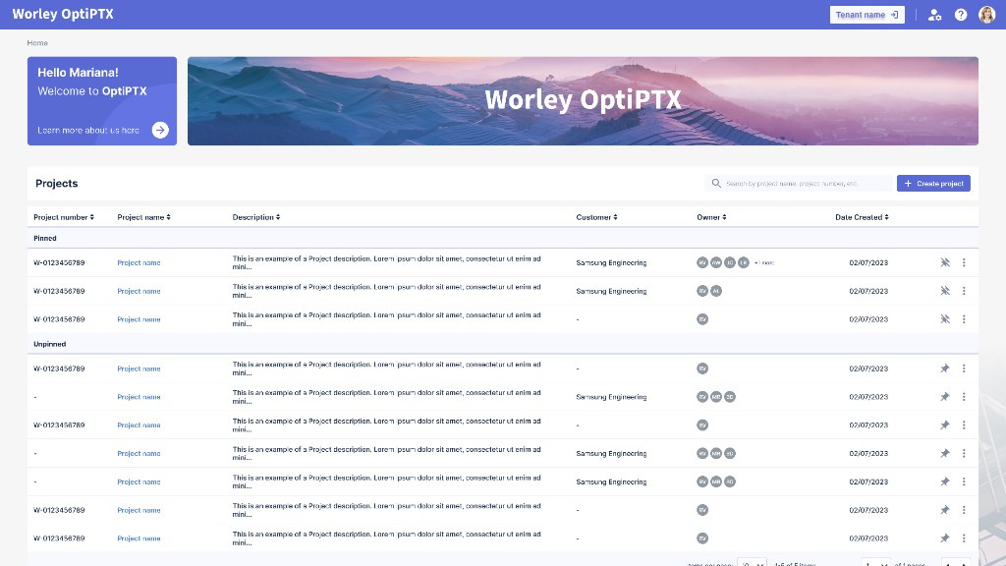Open kebab menu of second pinned project
Viewport: 1006px width, 566px height.
(x=964, y=291)
